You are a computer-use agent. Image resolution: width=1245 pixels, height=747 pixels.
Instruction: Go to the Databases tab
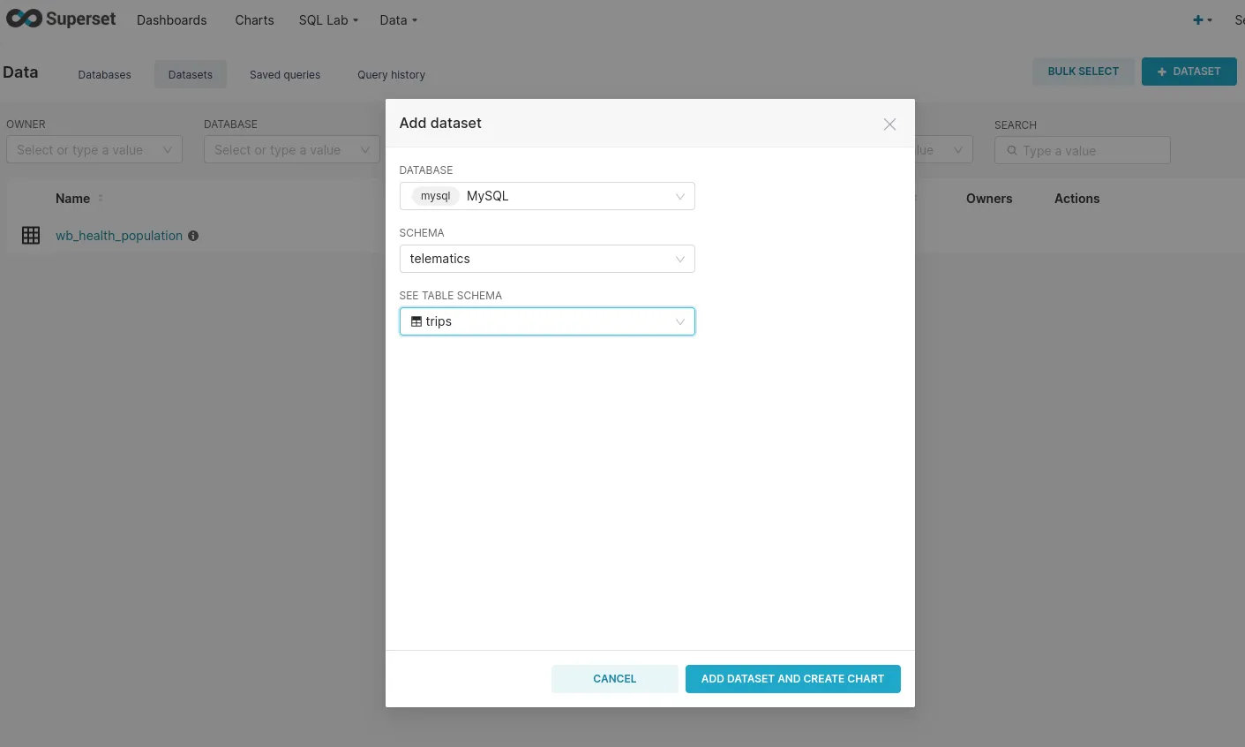pos(104,75)
